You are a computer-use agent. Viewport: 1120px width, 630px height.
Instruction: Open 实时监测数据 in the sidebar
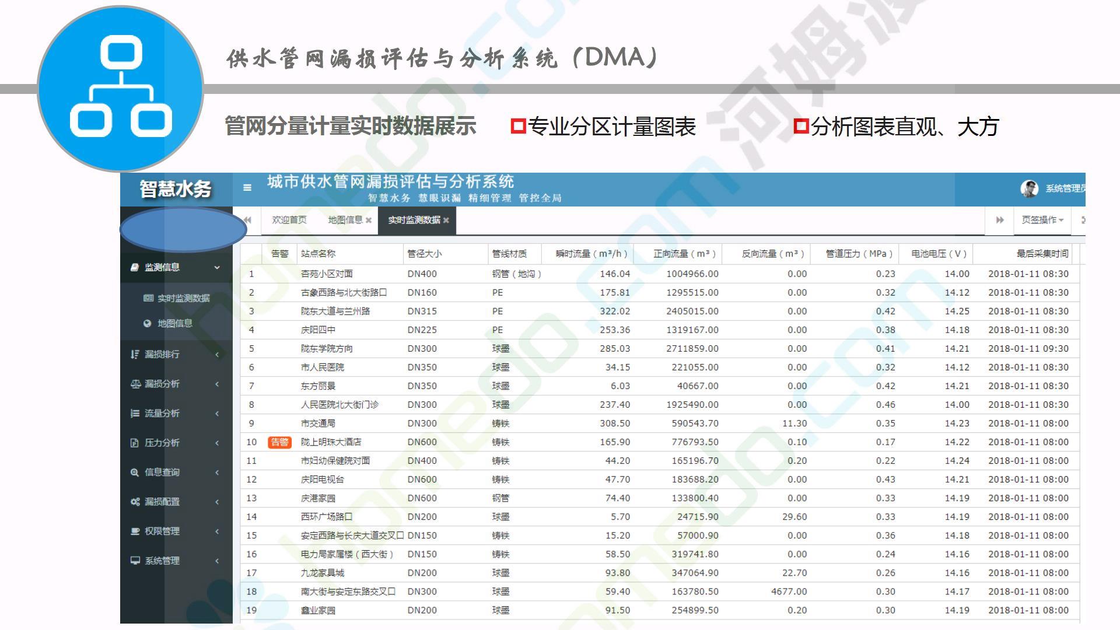176,298
